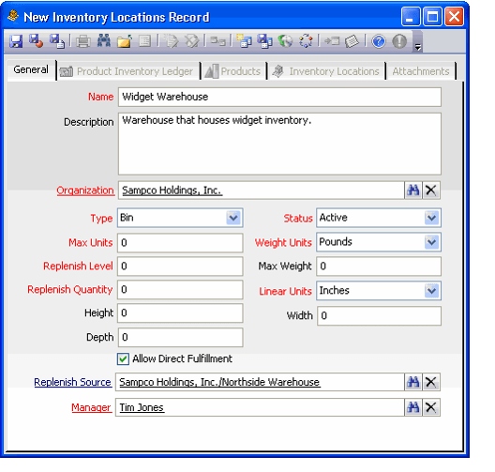Click the Replenish Source label link
The width and height of the screenshot is (495, 472).
click(x=72, y=382)
